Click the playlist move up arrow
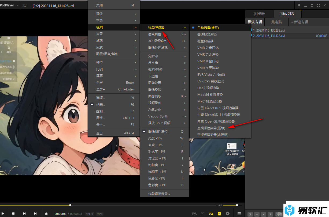The width and height of the screenshot is (329, 217). 257,214
